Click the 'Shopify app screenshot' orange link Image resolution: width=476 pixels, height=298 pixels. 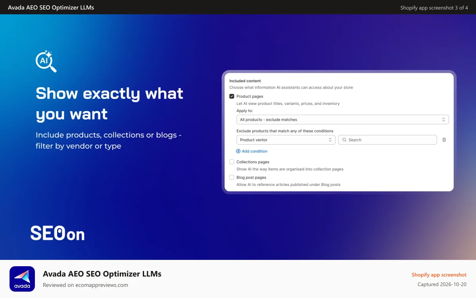[x=439, y=275]
